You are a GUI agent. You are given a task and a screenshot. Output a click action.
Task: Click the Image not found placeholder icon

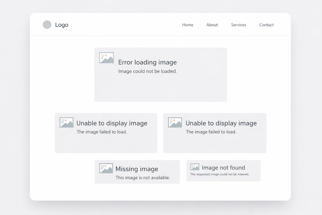click(195, 167)
